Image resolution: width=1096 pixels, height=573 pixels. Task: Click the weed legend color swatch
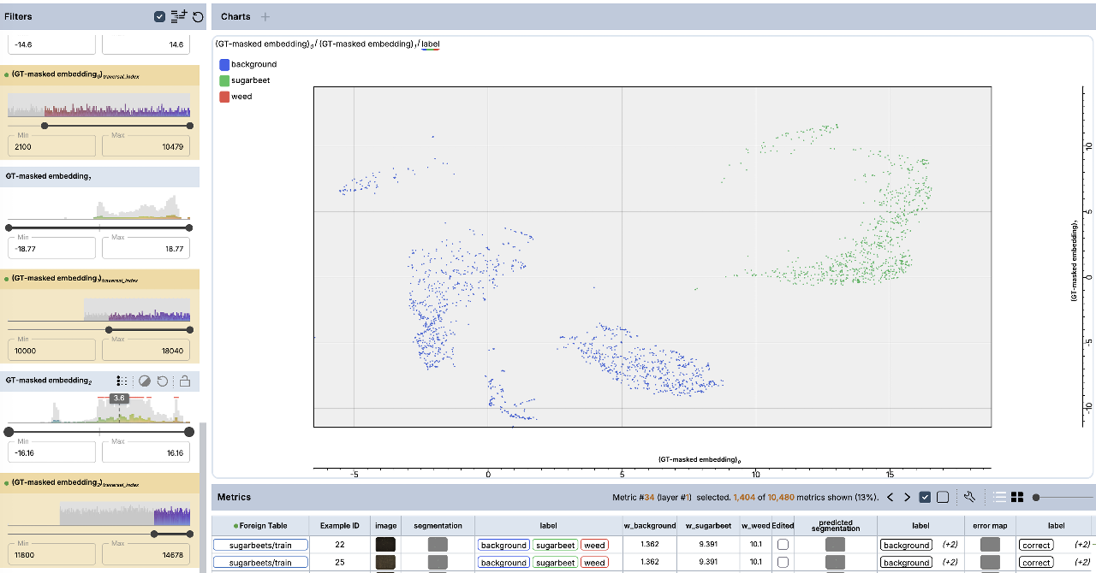coord(224,97)
